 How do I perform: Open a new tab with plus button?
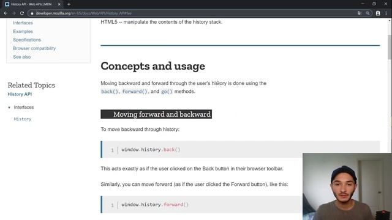click(x=69, y=4)
